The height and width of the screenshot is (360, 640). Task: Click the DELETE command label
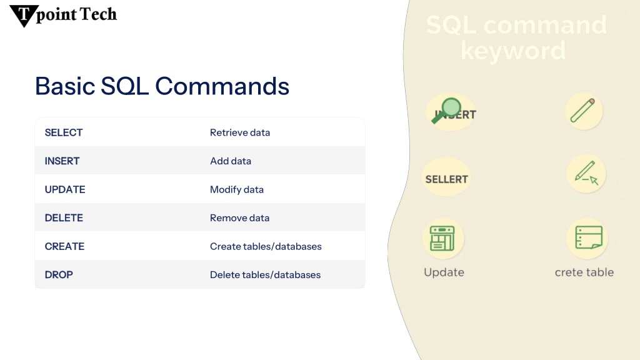click(64, 218)
